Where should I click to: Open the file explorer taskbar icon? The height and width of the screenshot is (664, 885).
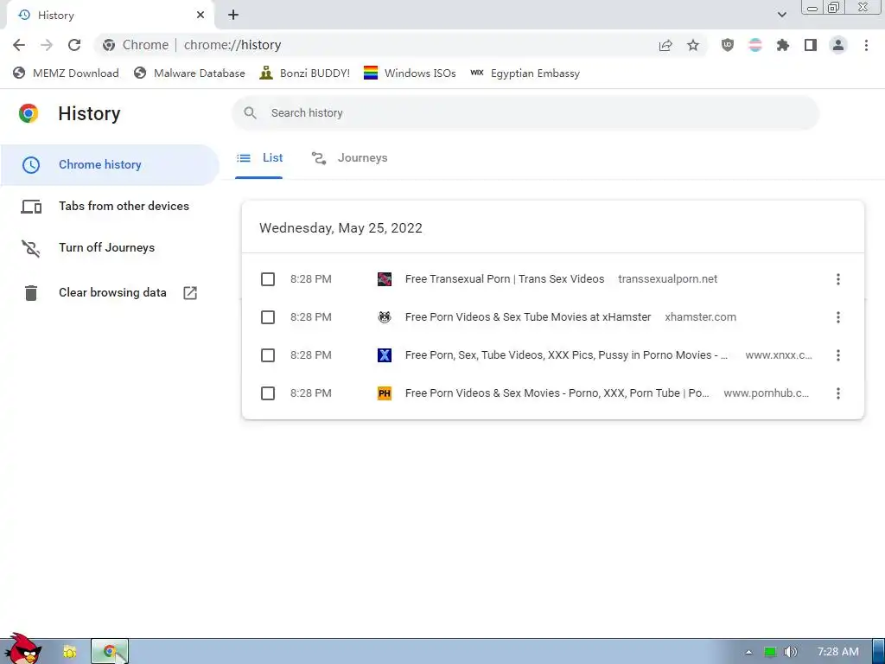[69, 651]
